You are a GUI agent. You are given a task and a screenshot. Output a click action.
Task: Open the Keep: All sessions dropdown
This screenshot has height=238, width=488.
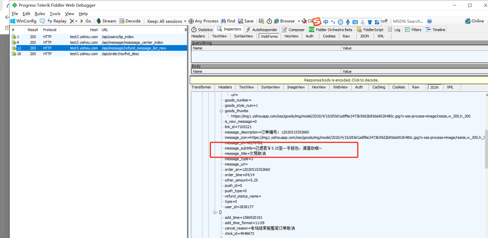pos(166,21)
